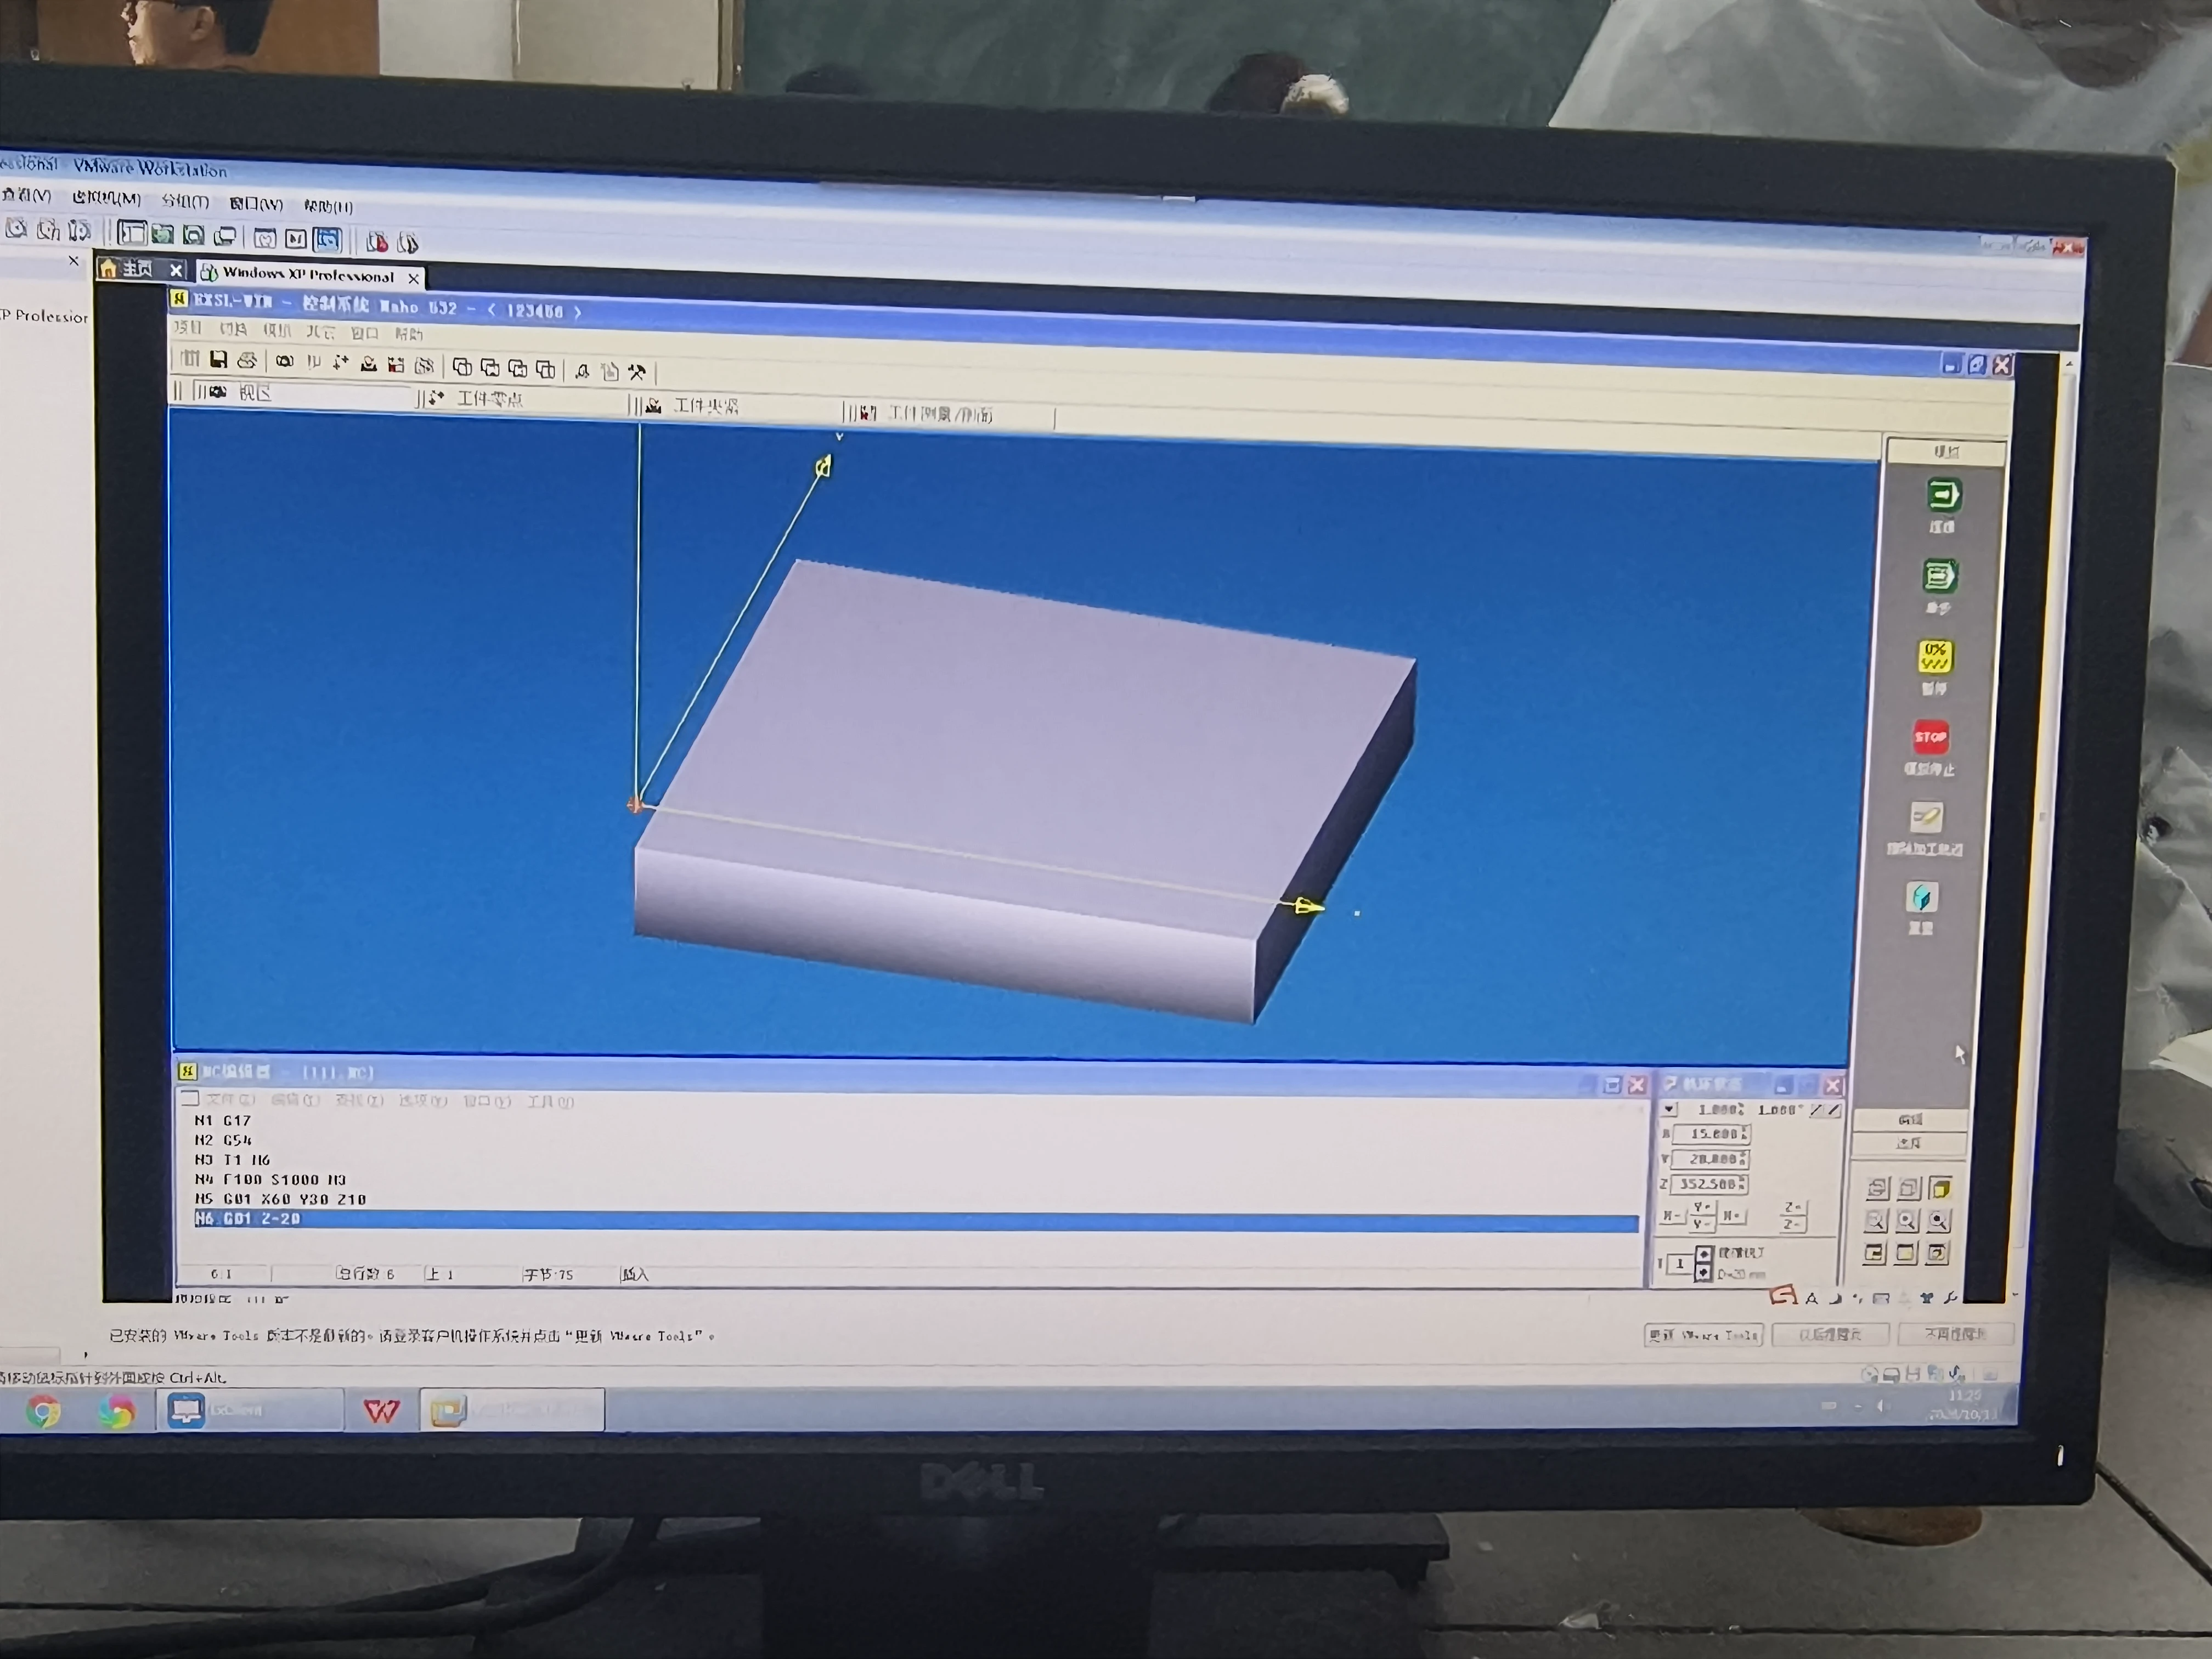Image resolution: width=2212 pixels, height=1659 pixels.
Task: Click the green run program icon
Action: click(x=1943, y=495)
